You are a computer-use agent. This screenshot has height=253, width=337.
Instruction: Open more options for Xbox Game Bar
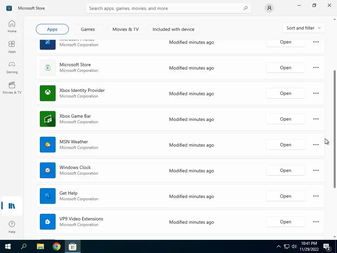(316, 119)
